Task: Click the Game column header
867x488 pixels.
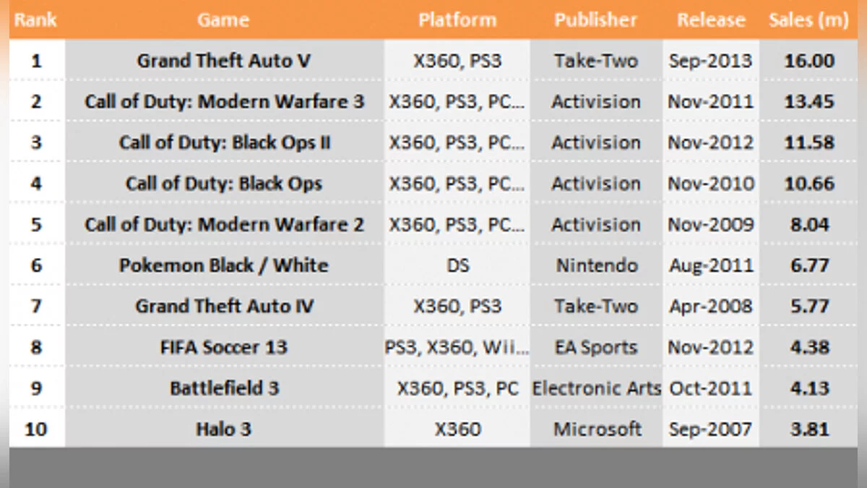Action: [x=223, y=20]
